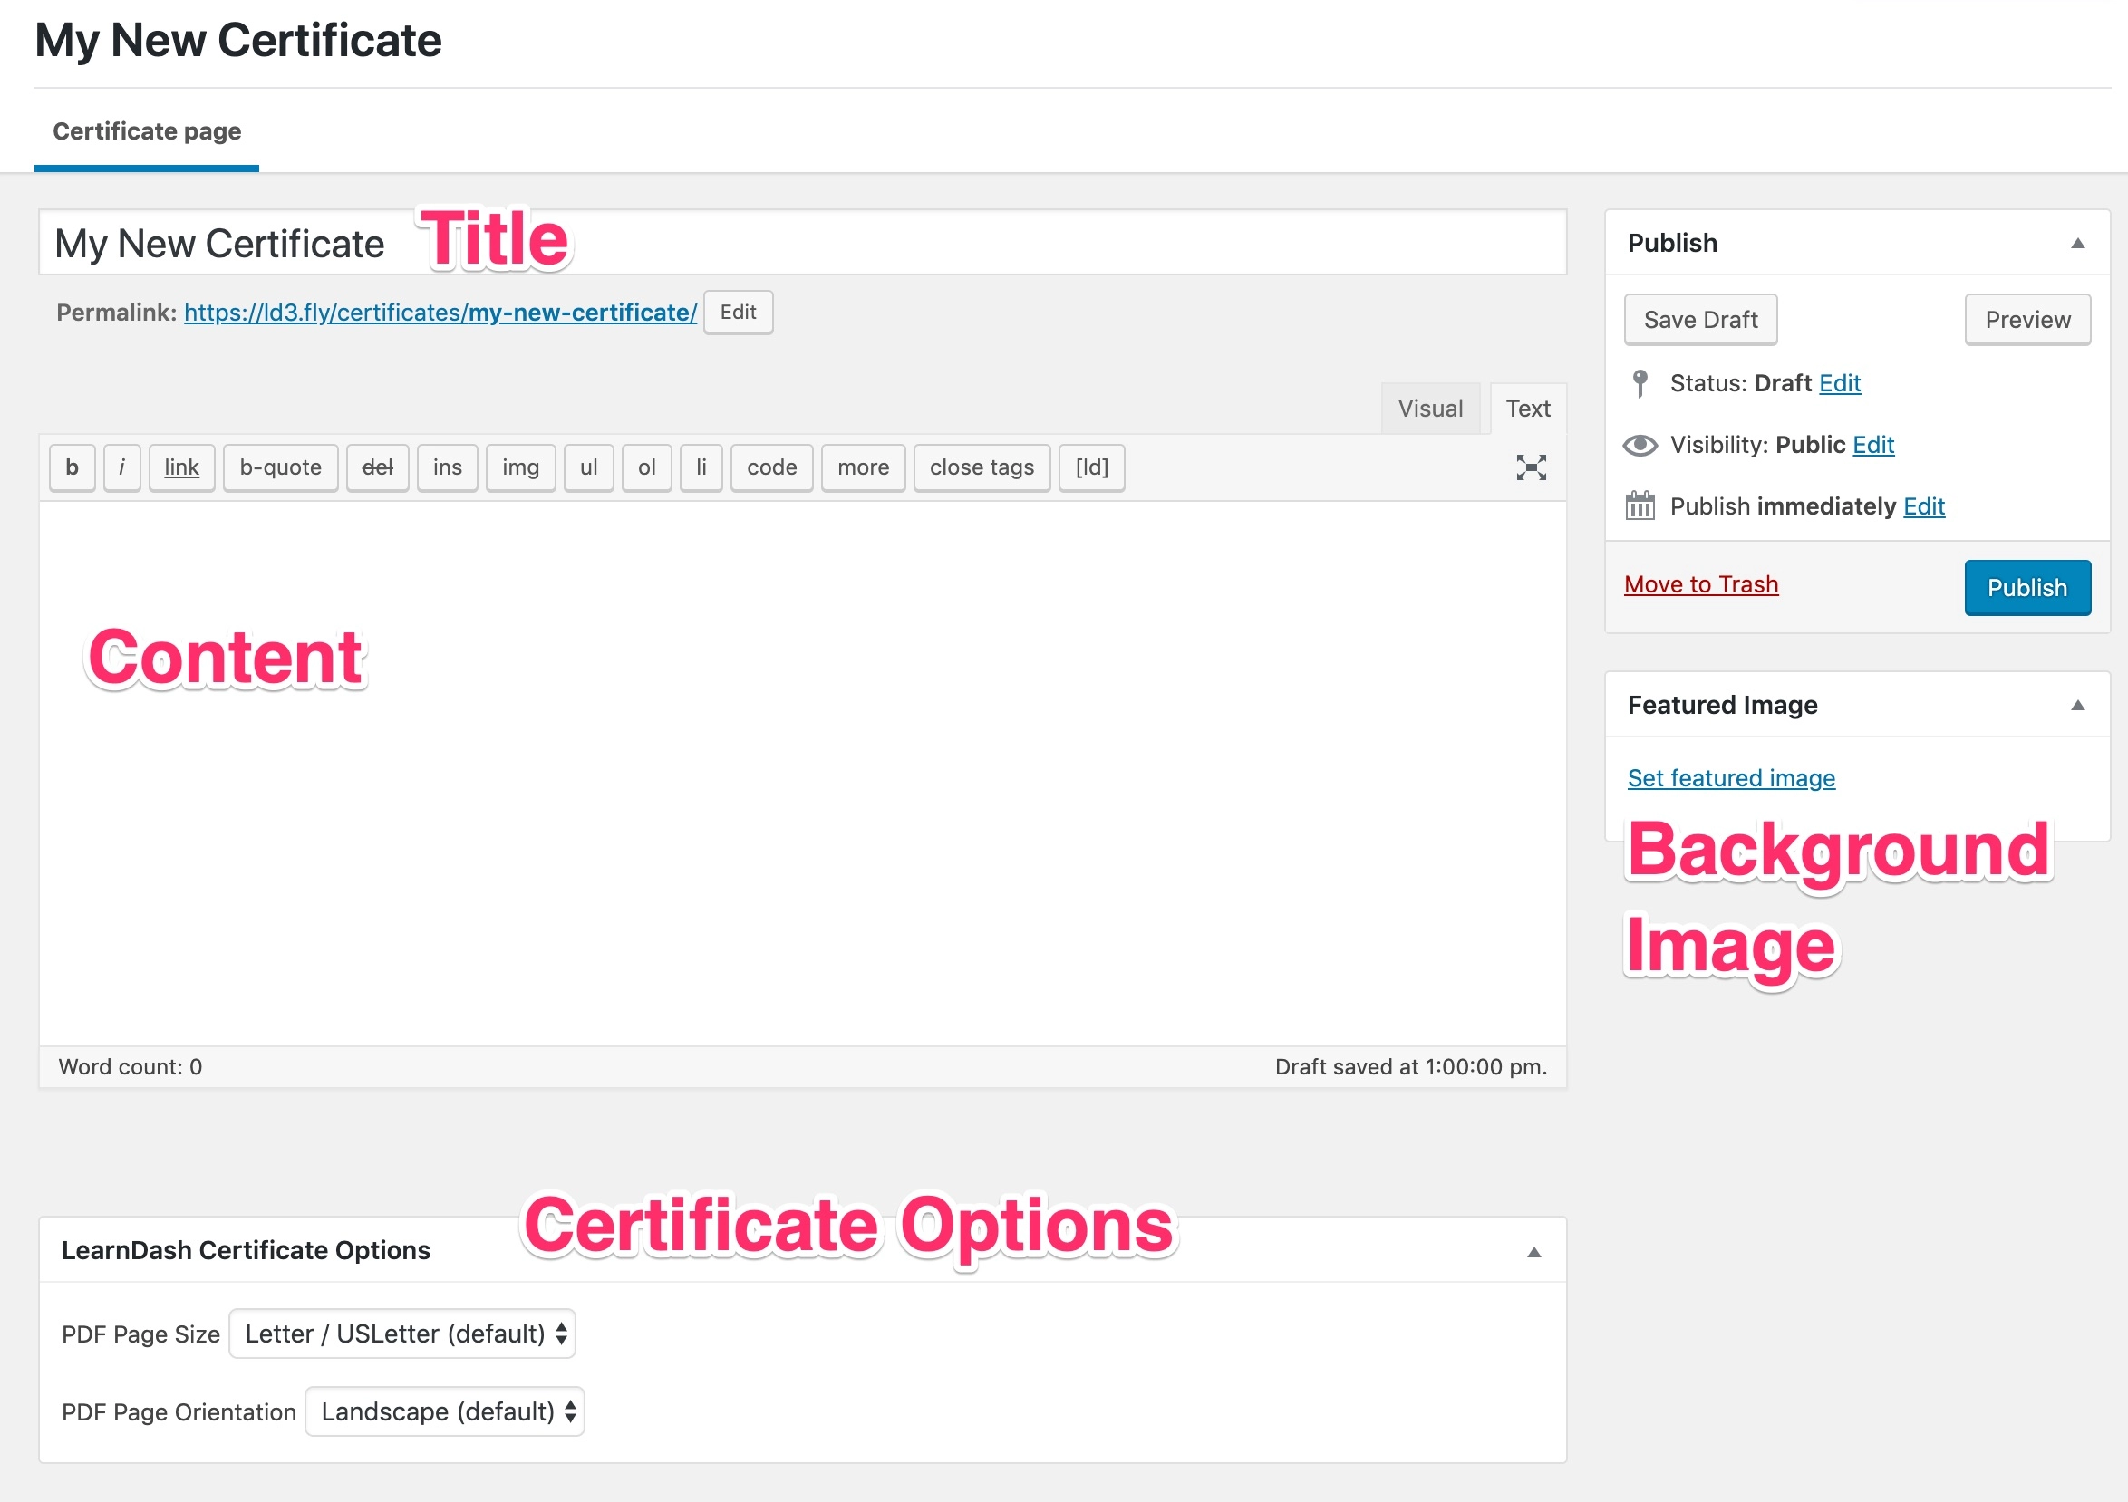Click Set featured image link

(1730, 777)
